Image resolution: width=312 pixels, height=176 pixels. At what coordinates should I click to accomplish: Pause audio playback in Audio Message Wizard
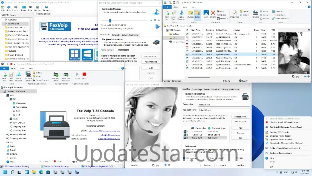coord(155,20)
